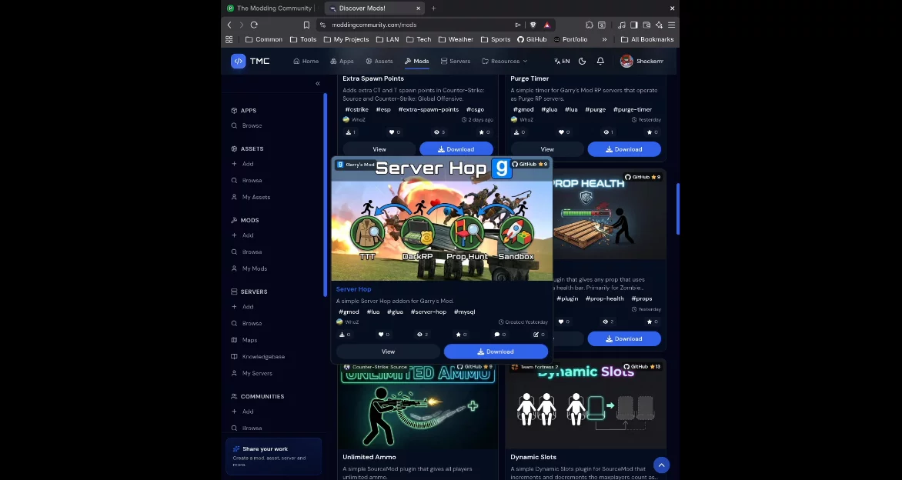This screenshot has width=902, height=480.
Task: Click the Server Hop thumbnail image
Action: (442, 219)
